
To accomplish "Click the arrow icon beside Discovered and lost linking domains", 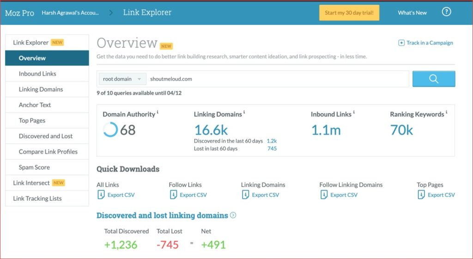I will 233,215.
